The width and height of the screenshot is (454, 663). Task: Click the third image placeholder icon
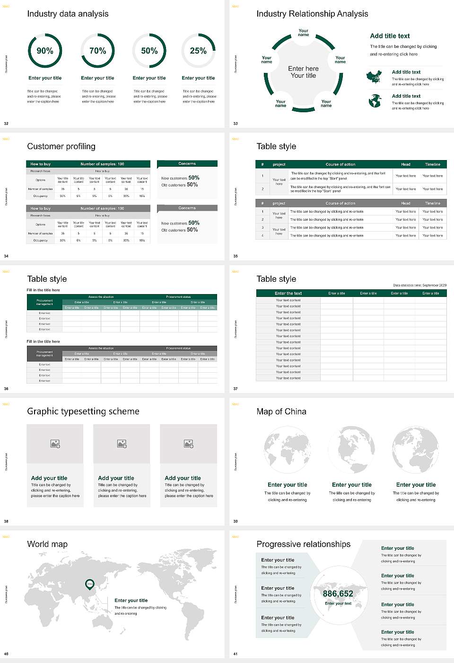coord(189,444)
